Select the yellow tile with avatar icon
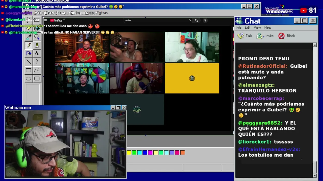The width and height of the screenshot is (323, 181). (192, 78)
